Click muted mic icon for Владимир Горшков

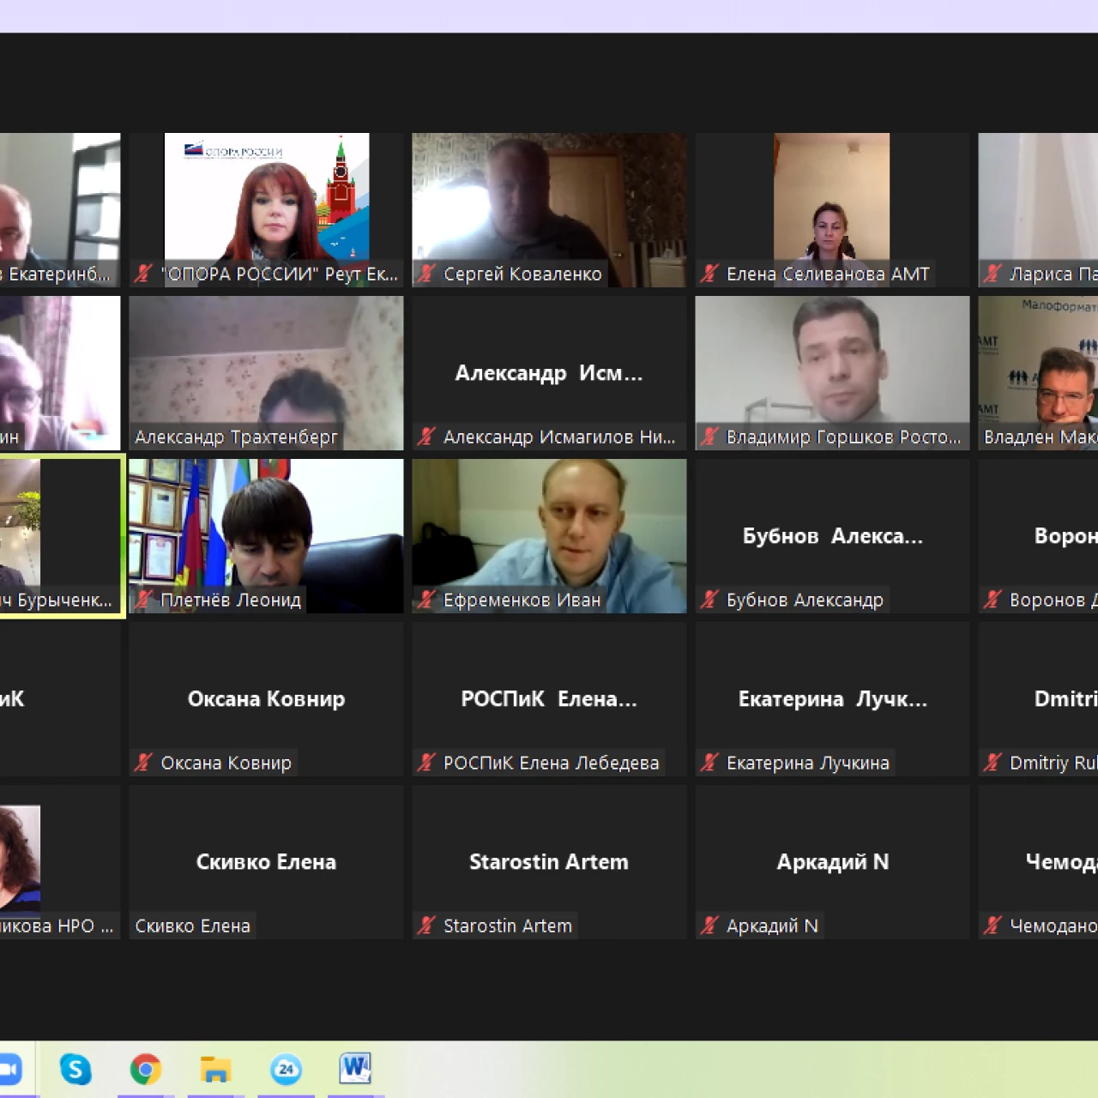click(x=709, y=437)
